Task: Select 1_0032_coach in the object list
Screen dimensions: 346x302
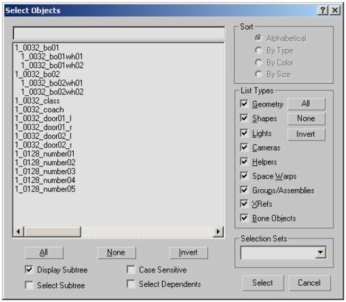Action: [40, 110]
